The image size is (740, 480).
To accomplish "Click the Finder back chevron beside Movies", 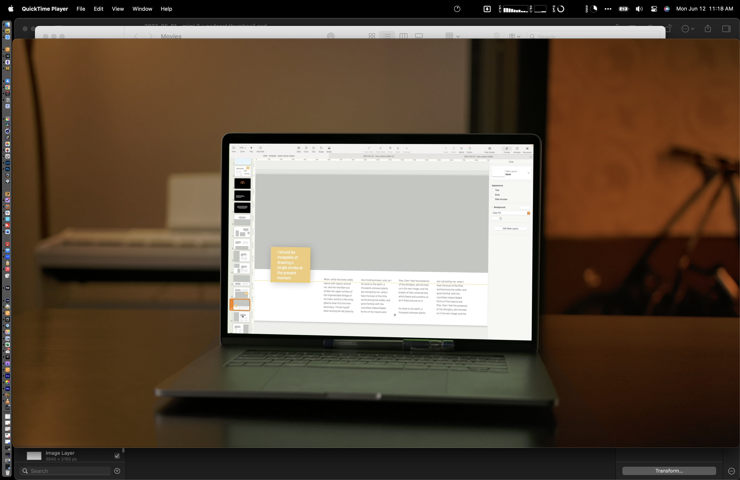I will 136,36.
